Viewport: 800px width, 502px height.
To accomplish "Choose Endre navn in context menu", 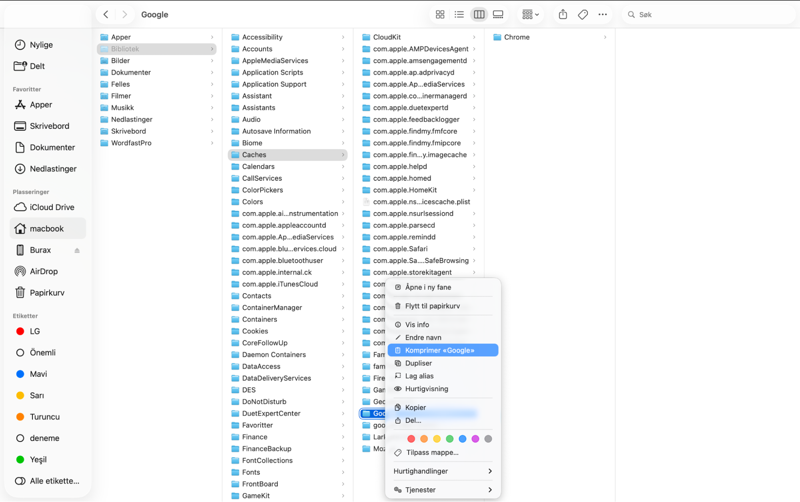I will pos(443,338).
